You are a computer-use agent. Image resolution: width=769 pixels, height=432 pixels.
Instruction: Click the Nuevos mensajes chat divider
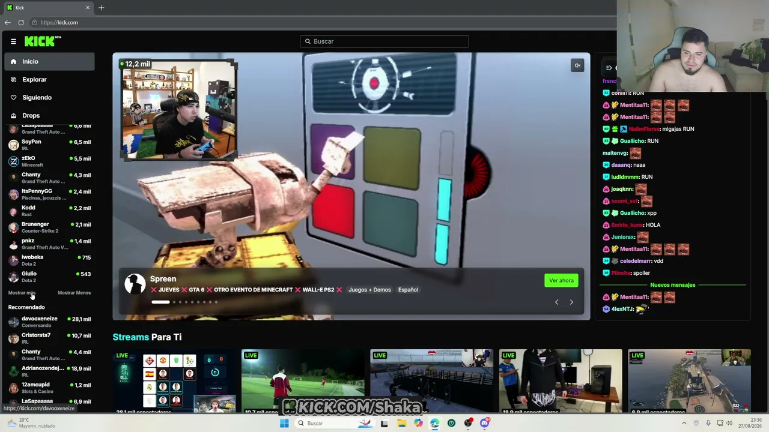pyautogui.click(x=673, y=285)
